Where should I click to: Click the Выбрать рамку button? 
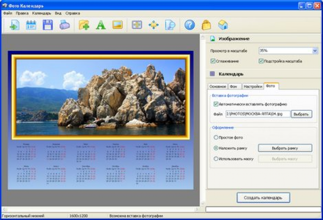[x=285, y=148]
